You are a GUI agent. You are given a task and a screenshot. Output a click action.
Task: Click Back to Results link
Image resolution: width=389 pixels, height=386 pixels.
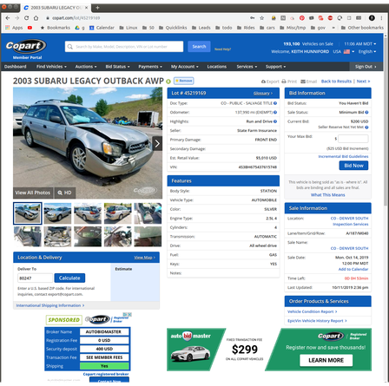[336, 82]
